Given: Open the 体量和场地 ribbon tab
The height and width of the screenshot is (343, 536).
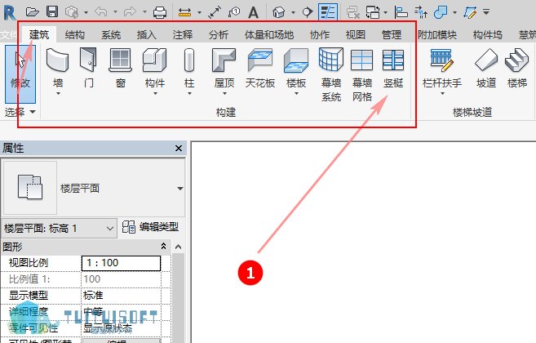Looking at the screenshot, I should (x=269, y=34).
